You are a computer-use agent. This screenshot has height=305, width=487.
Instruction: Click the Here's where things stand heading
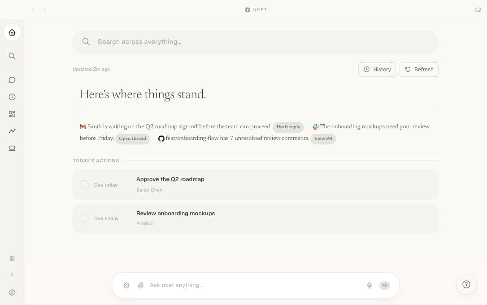pos(143,95)
